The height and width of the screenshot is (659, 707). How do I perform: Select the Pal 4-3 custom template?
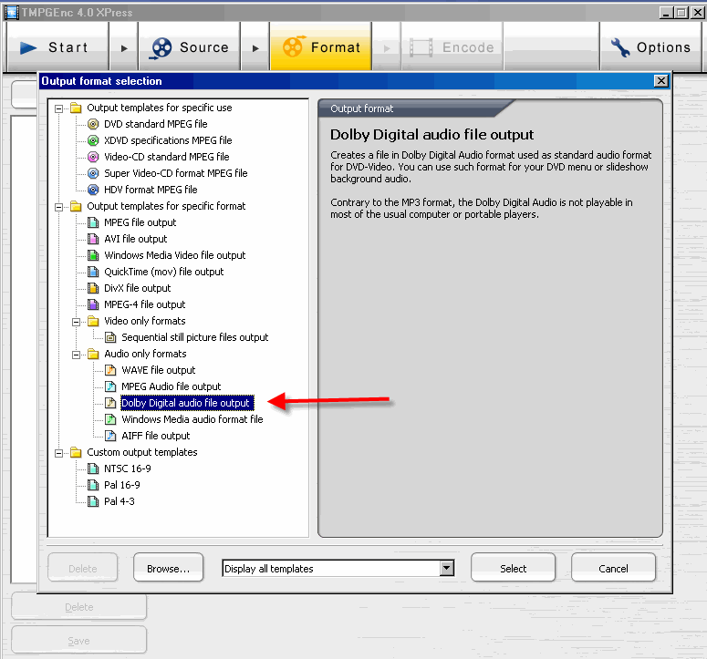click(x=119, y=501)
